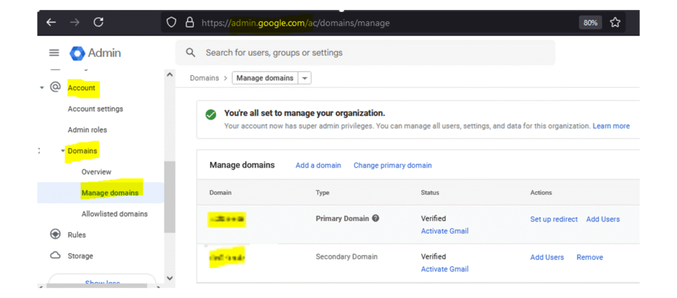This screenshot has width=677, height=298.
Task: Bookmark this page with the star icon
Action: pos(615,22)
